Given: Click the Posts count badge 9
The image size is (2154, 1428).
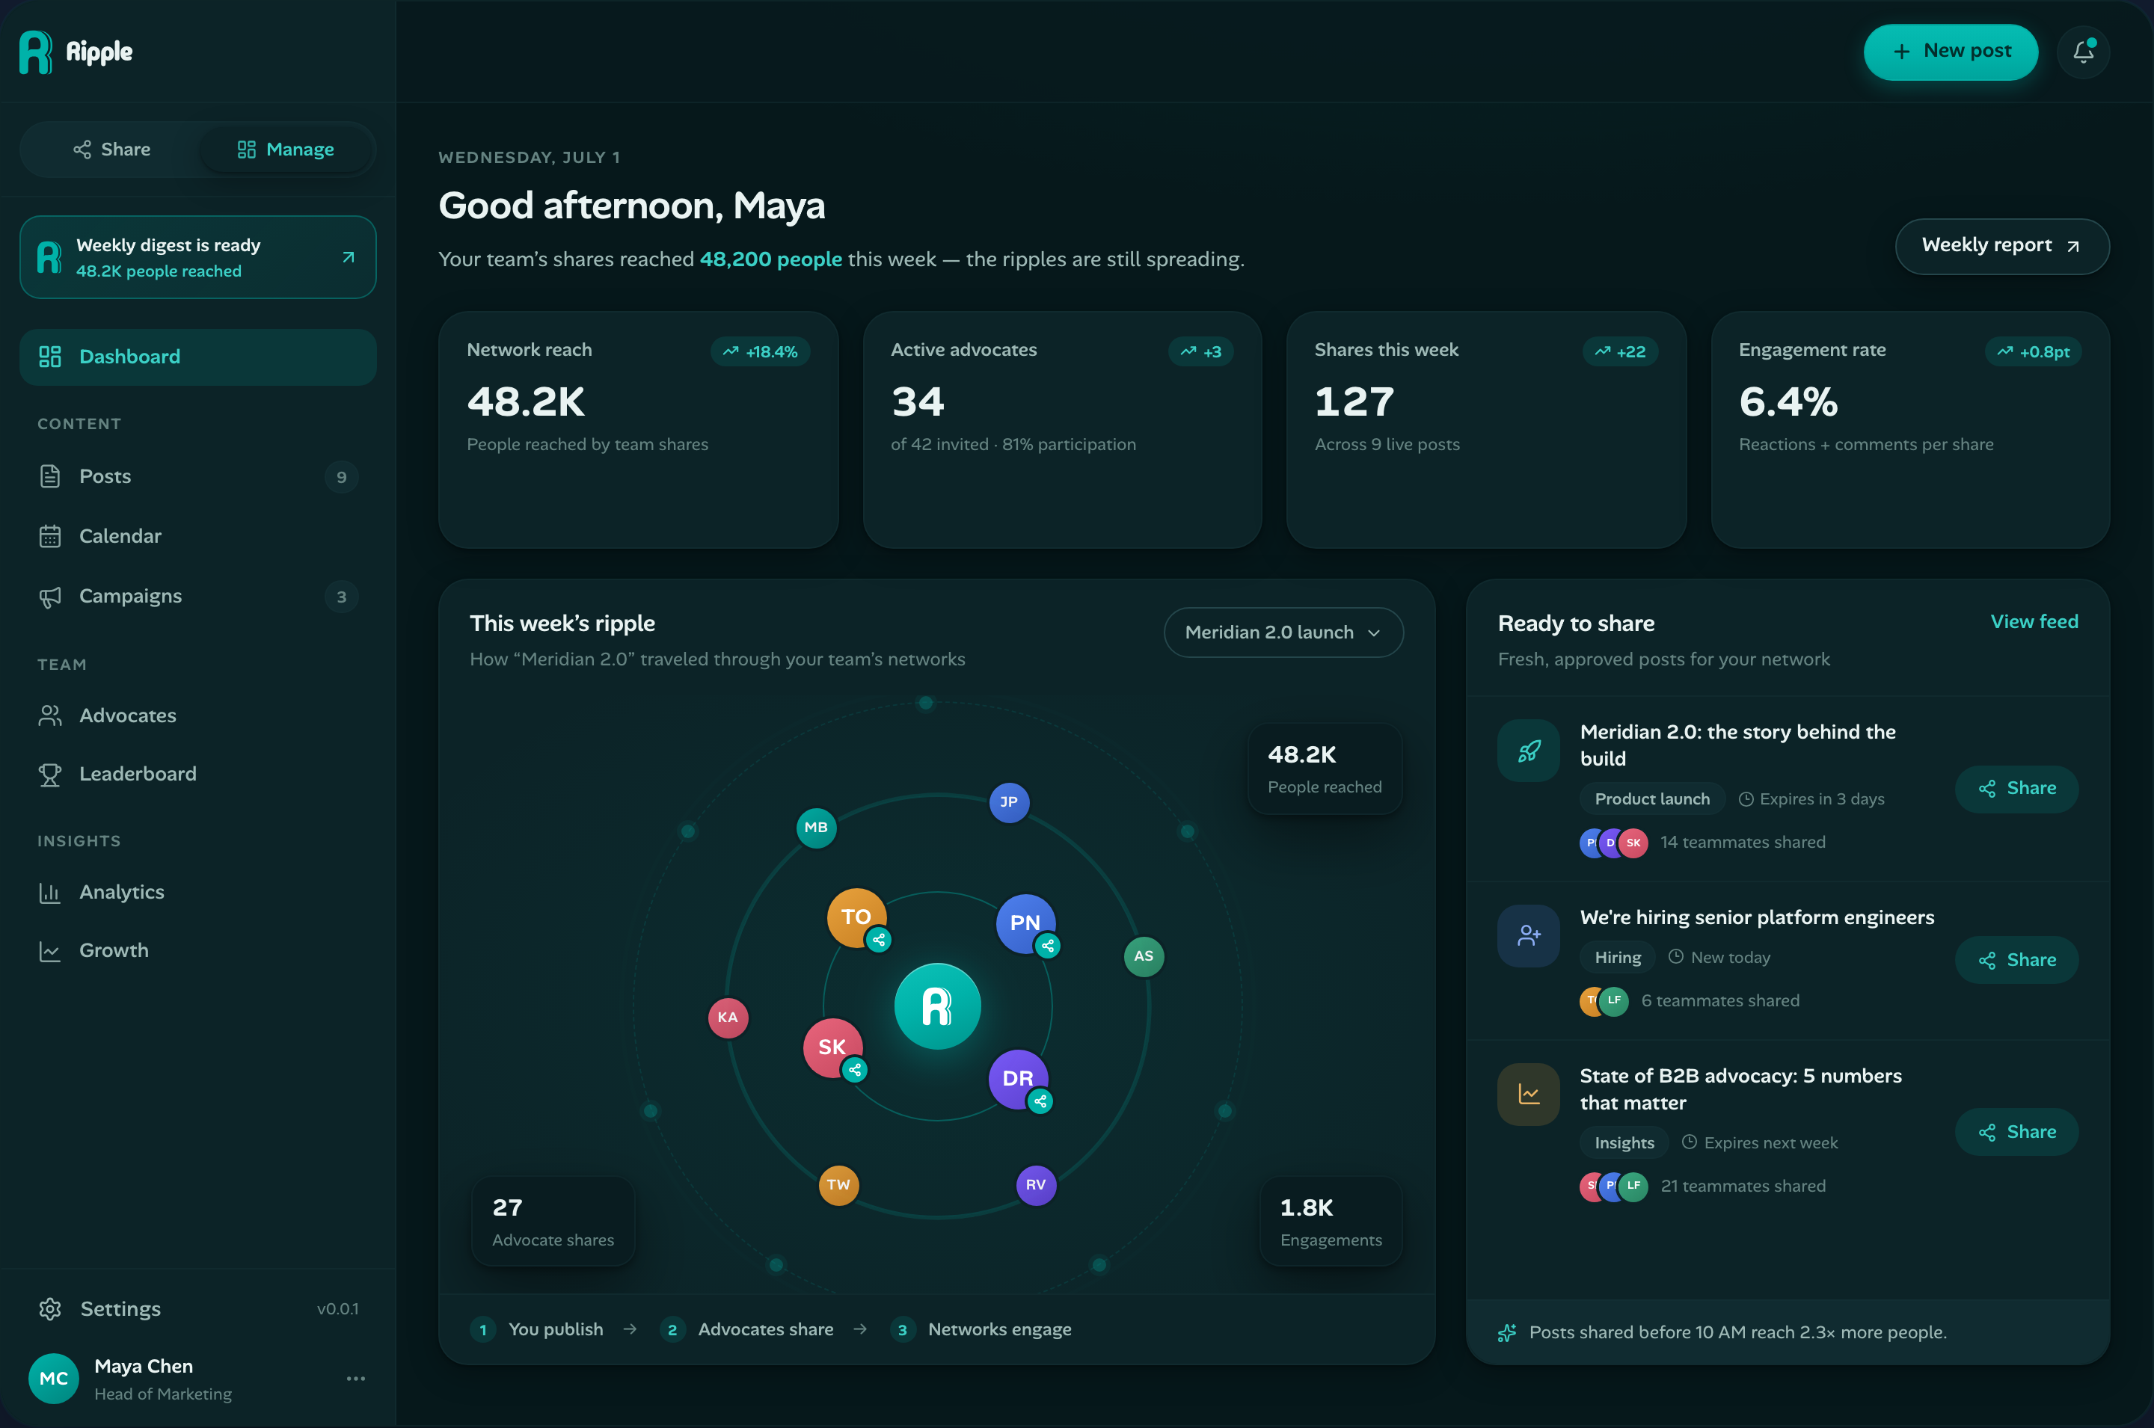Looking at the screenshot, I should pos(342,477).
